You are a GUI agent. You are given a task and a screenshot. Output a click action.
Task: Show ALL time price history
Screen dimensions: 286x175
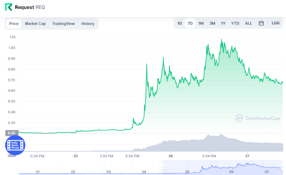click(248, 23)
